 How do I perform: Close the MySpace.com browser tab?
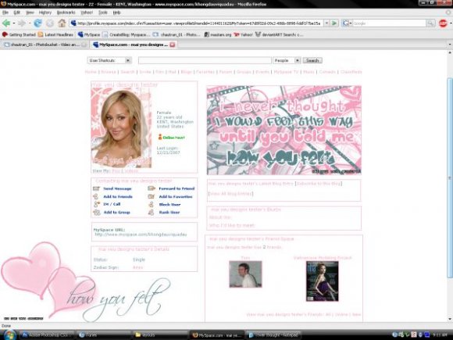173,45
